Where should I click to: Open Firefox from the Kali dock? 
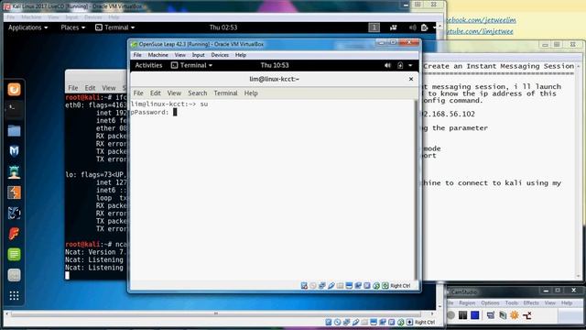15,90
